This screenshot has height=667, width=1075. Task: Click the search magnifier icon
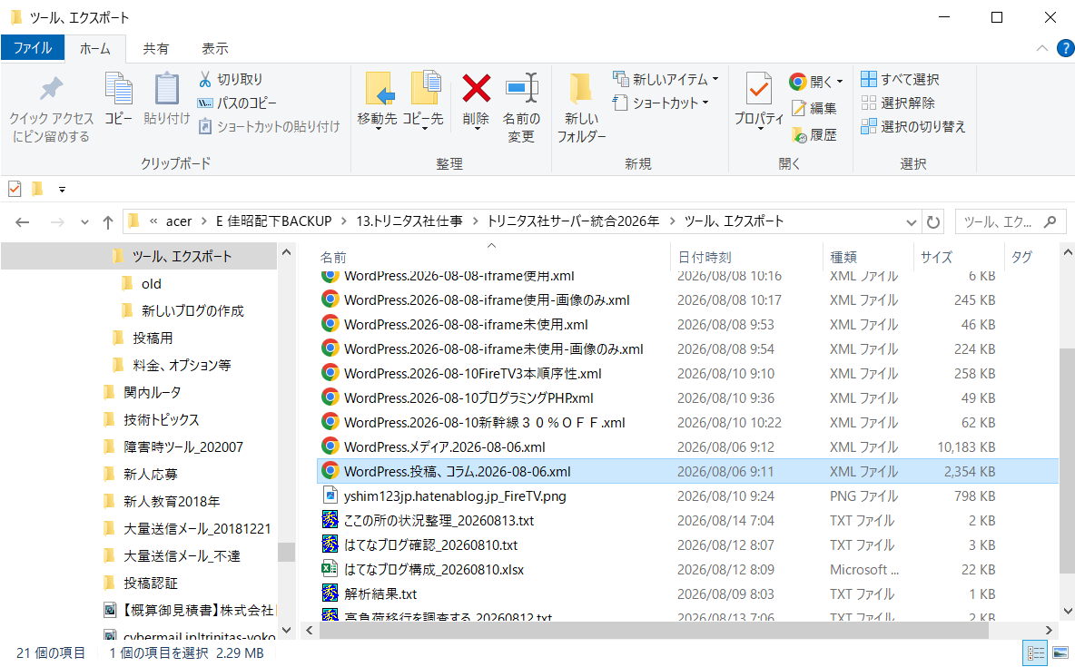[1050, 221]
